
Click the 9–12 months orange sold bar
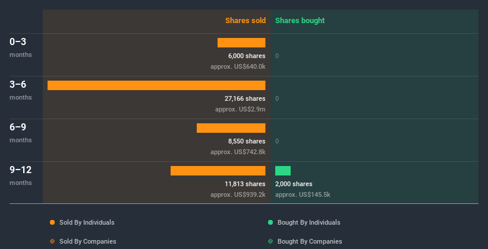click(x=218, y=171)
